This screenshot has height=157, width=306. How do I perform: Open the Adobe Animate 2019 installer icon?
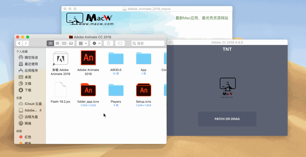(x=88, y=58)
